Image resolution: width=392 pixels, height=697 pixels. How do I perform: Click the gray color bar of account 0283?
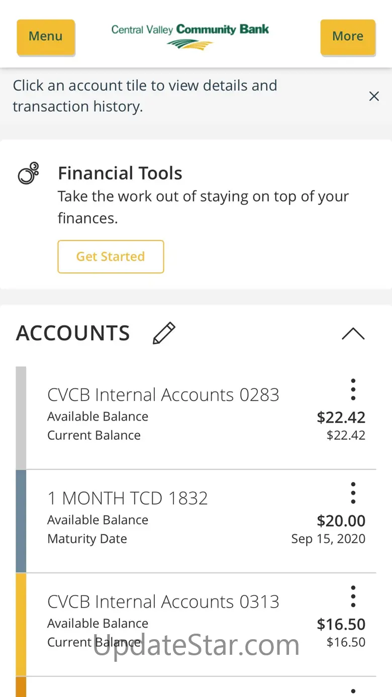(x=21, y=418)
